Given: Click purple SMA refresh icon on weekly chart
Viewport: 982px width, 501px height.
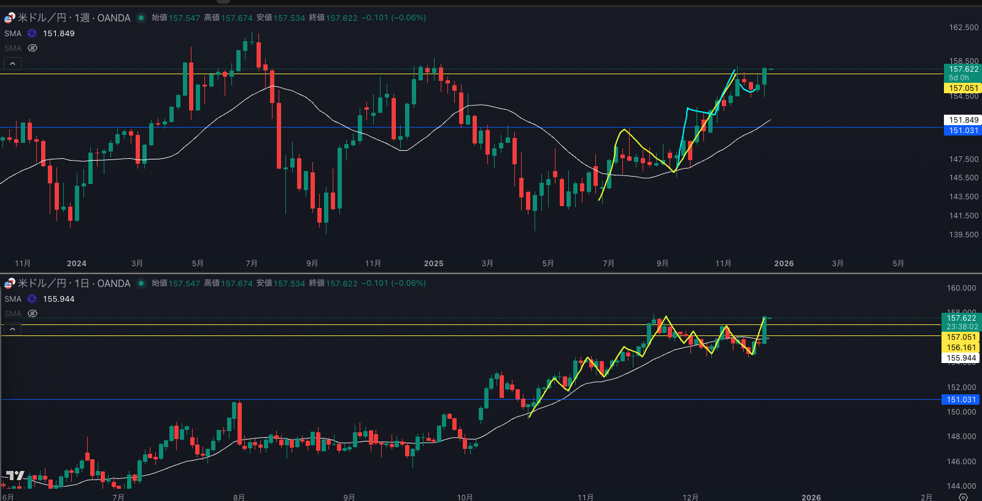Looking at the screenshot, I should click(32, 34).
